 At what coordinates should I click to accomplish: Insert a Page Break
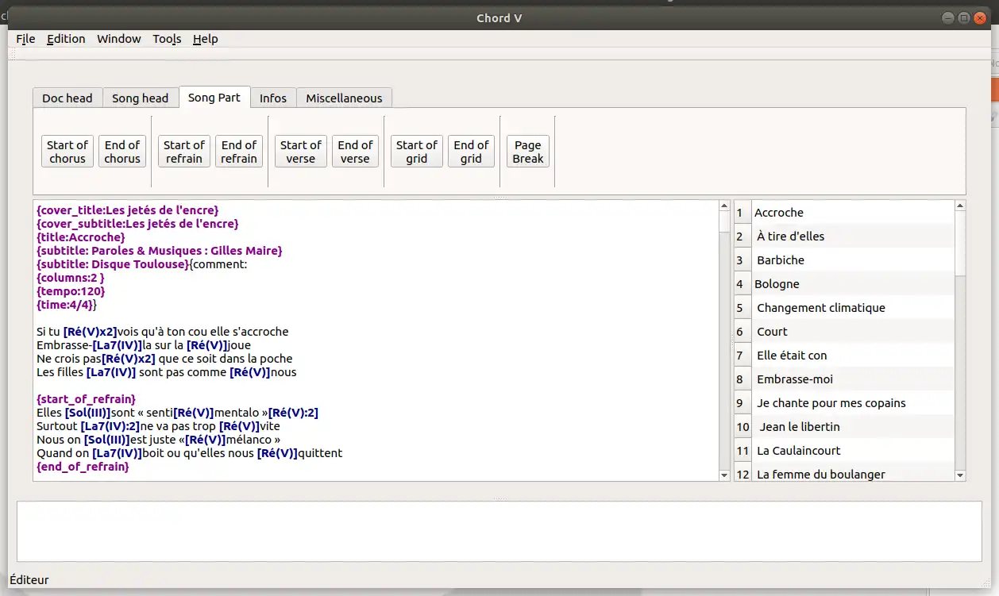tap(527, 152)
